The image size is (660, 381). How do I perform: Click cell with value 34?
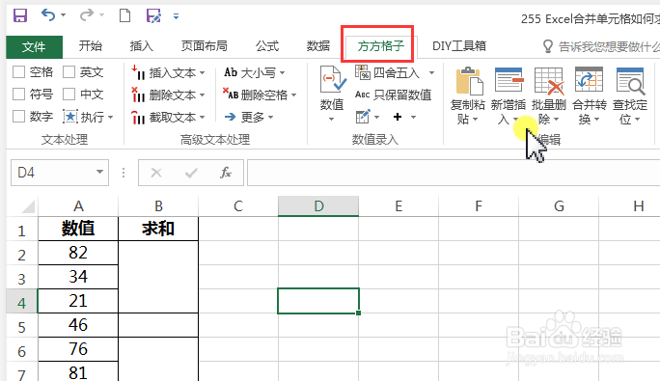tap(78, 277)
